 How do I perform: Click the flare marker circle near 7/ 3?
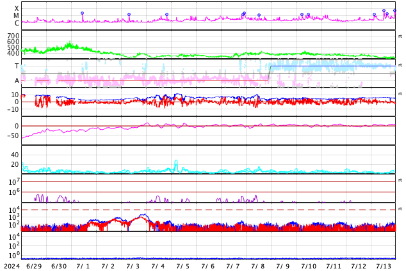[x=129, y=15]
